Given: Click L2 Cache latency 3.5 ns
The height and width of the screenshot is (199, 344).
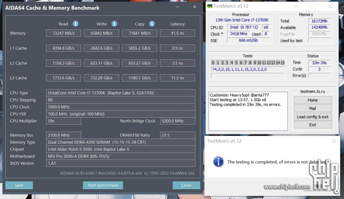Looking at the screenshot, I should coord(177,63).
